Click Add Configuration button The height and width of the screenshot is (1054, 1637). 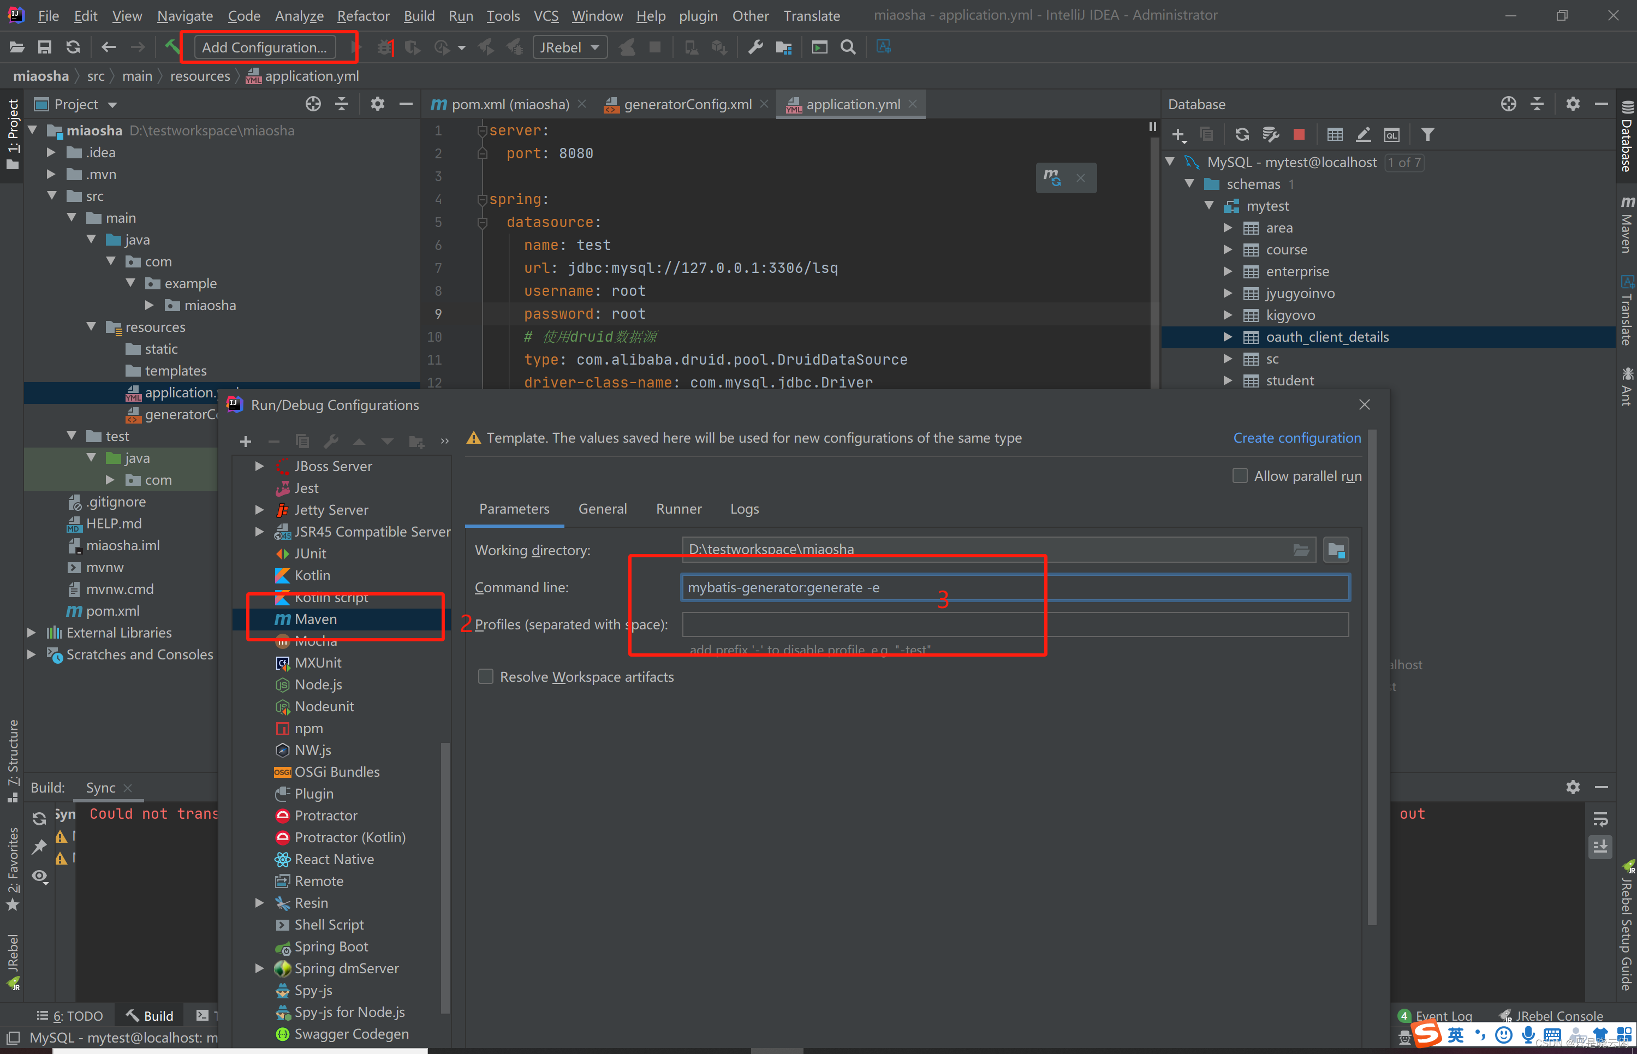pos(265,47)
